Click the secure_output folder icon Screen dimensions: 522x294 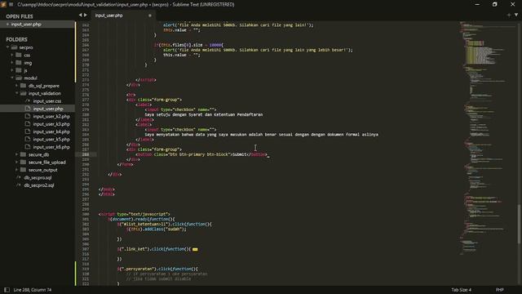pyautogui.click(x=24, y=170)
